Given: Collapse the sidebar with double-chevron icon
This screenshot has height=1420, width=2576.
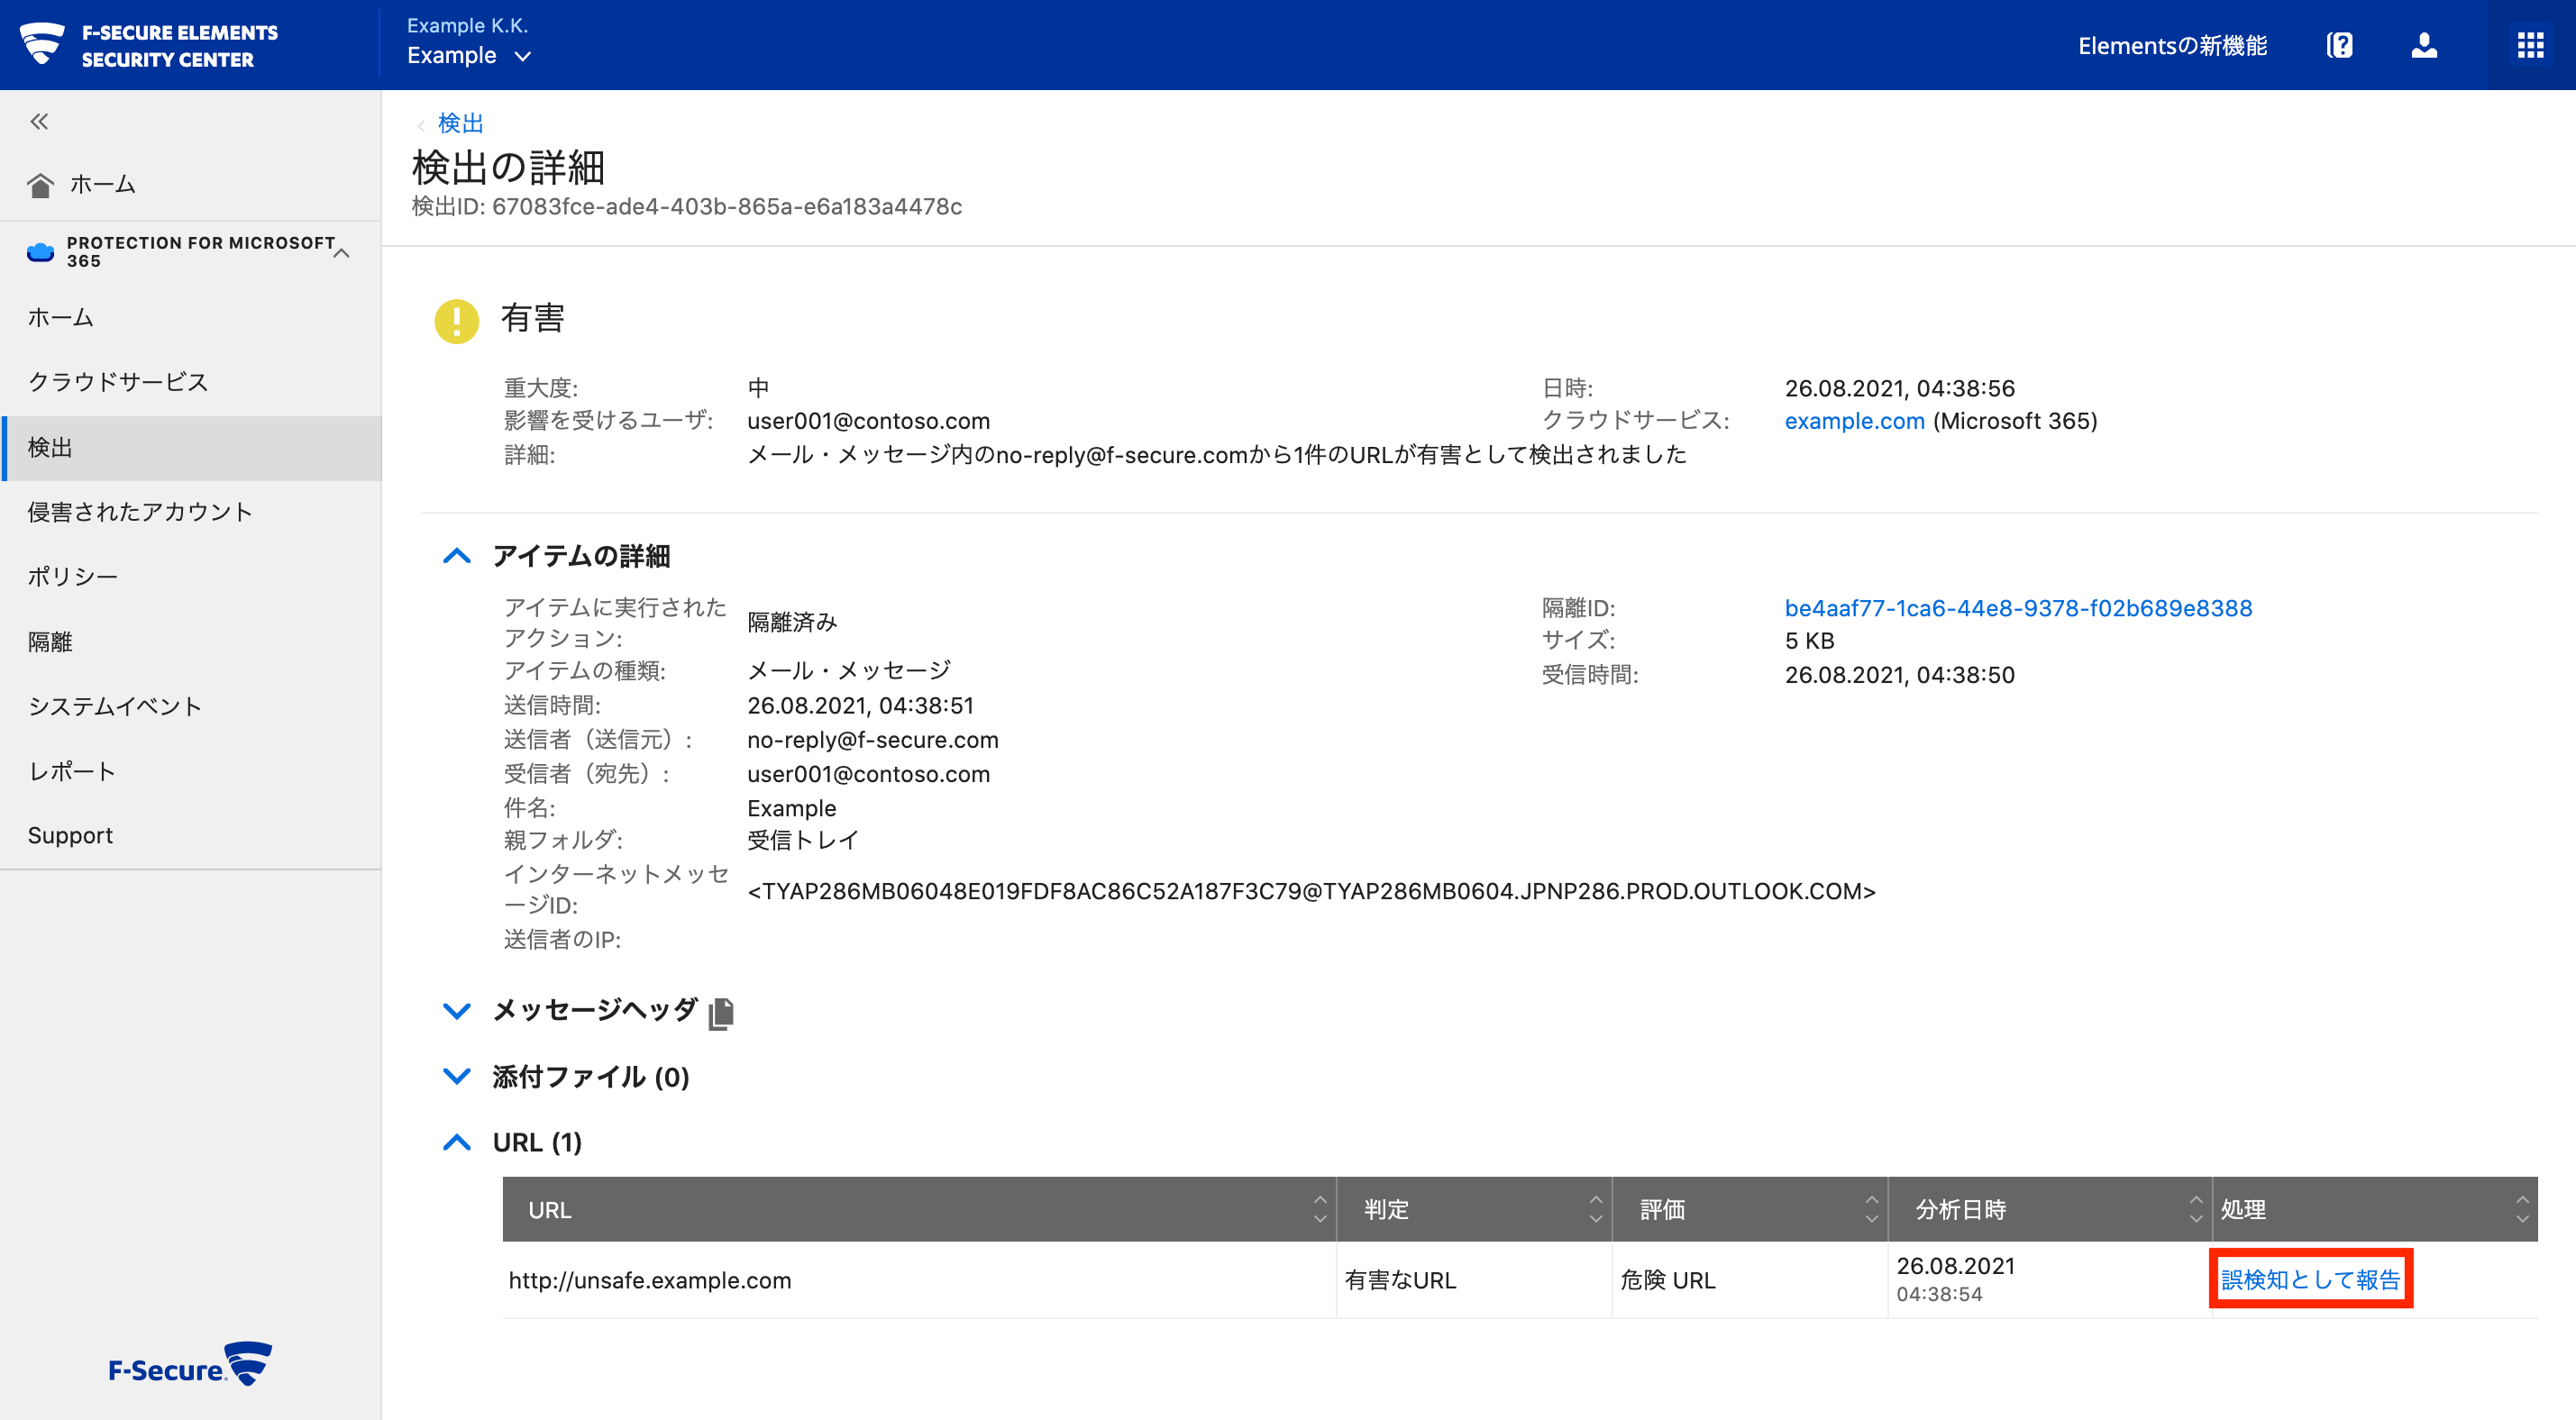Looking at the screenshot, I should 39,122.
